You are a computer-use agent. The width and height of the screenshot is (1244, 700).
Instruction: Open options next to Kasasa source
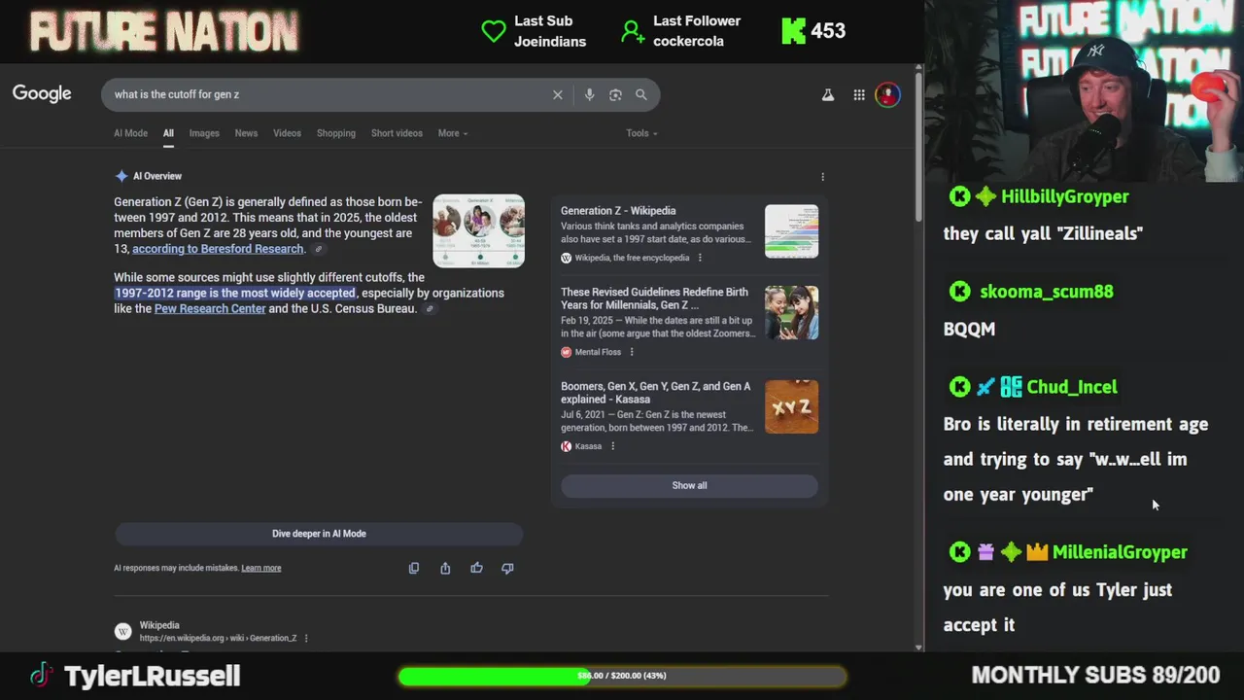click(612, 446)
